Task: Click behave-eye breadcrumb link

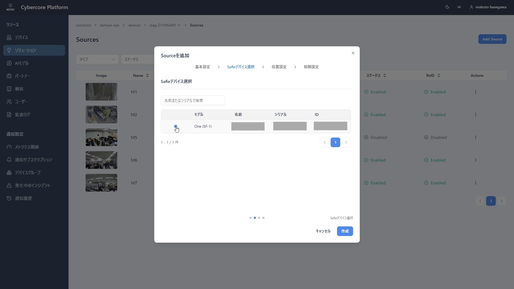Action: pyautogui.click(x=109, y=25)
